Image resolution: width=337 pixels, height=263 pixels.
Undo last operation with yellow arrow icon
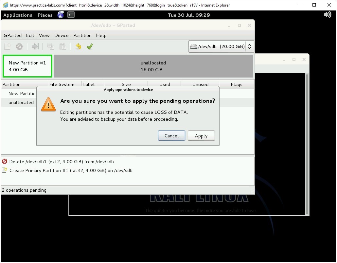point(78,46)
